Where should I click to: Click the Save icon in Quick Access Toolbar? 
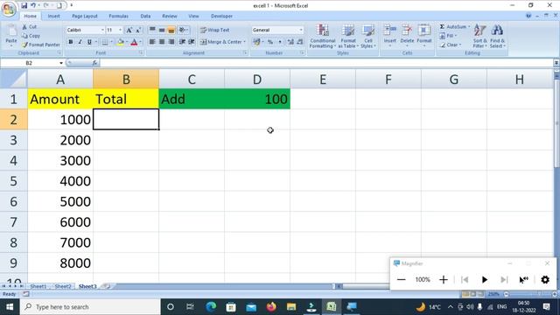pyautogui.click(x=24, y=5)
